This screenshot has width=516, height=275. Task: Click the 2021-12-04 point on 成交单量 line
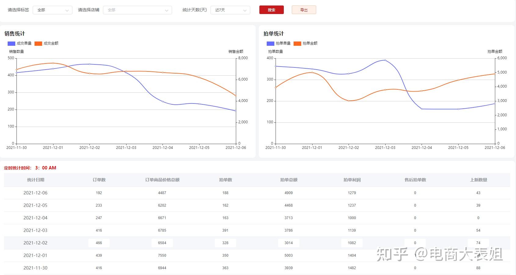pyautogui.click(x=163, y=102)
